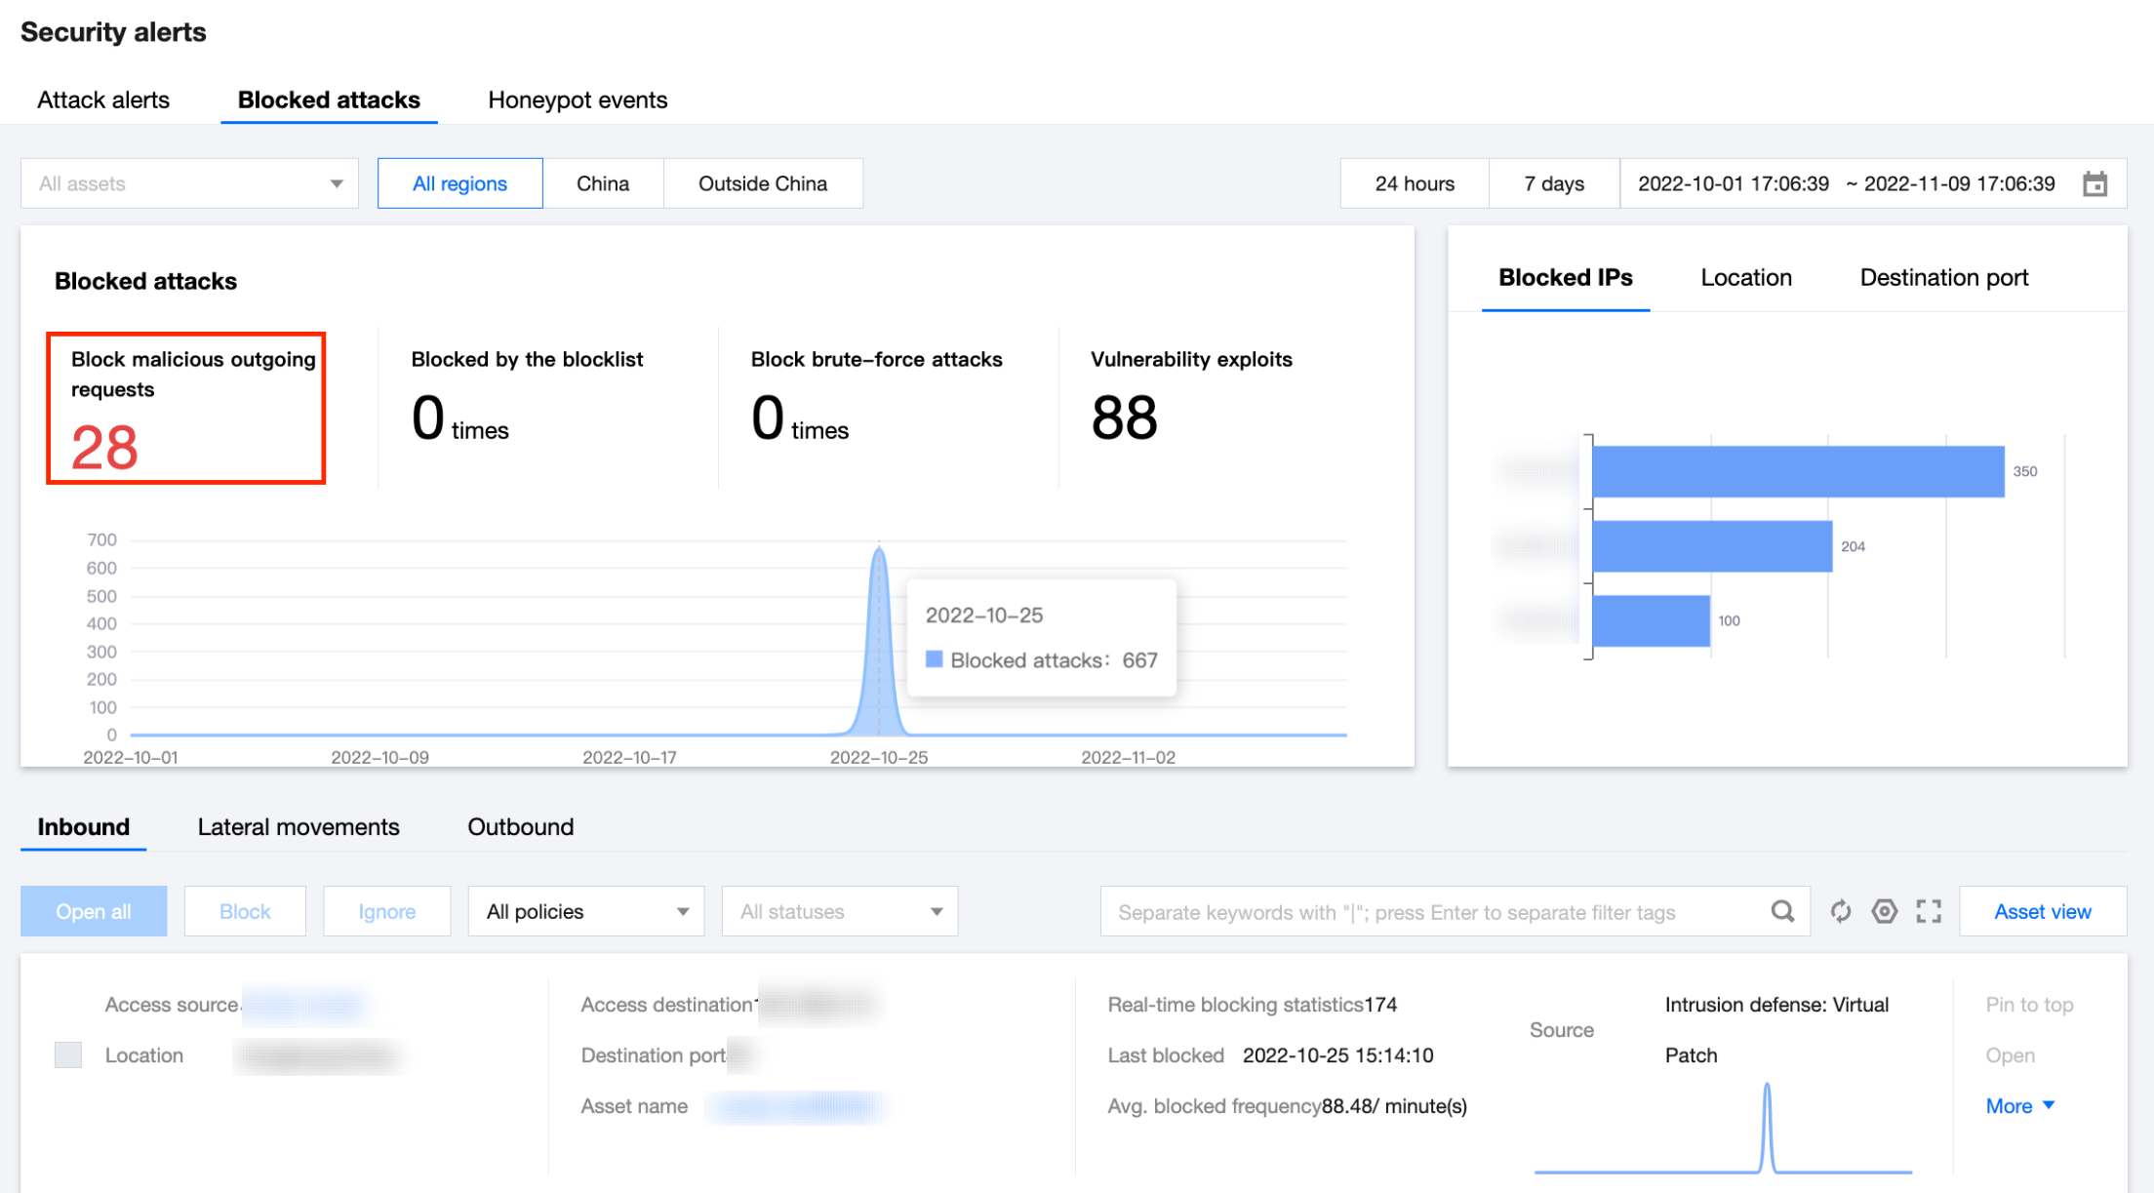
Task: Click the refresh list icon
Action: [1841, 911]
